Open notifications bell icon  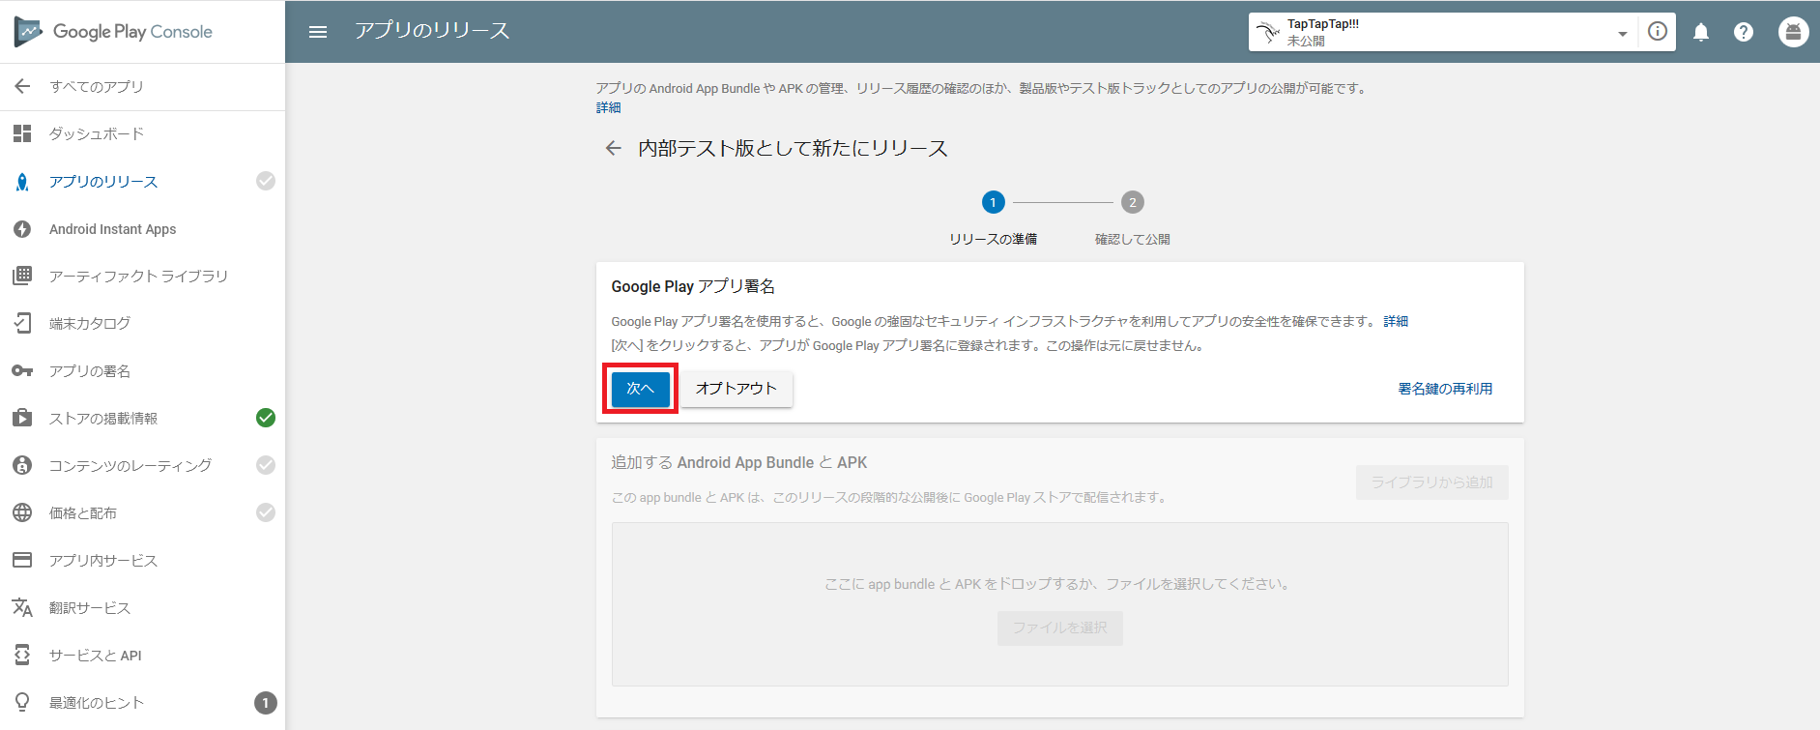[x=1701, y=33]
